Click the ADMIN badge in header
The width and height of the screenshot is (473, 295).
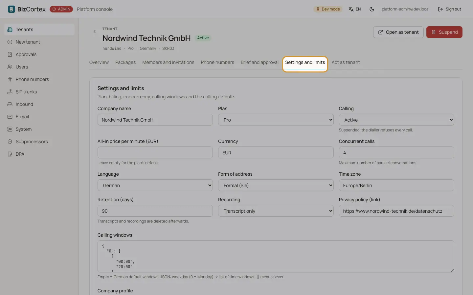(x=61, y=9)
